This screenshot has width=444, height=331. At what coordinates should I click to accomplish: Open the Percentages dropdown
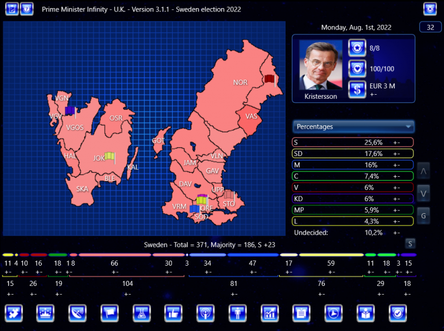tap(354, 127)
